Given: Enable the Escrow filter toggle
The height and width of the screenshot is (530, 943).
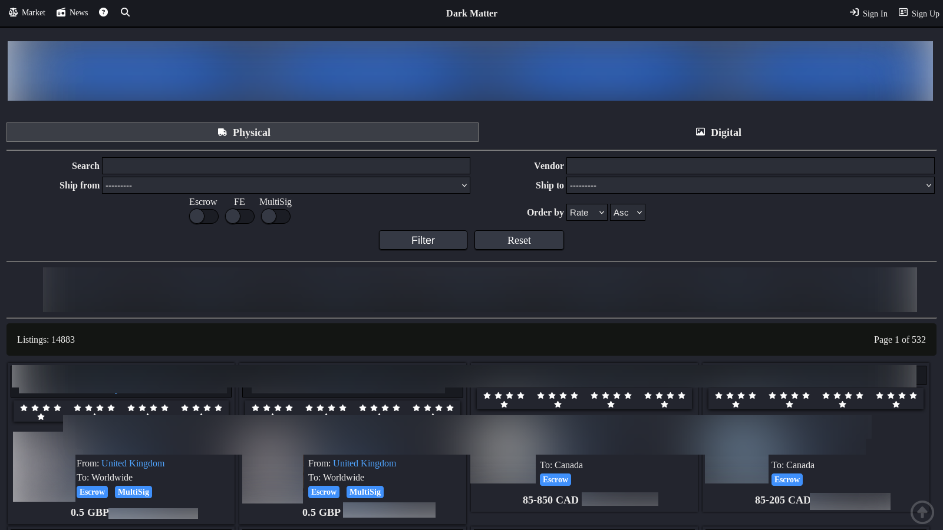Looking at the screenshot, I should coord(203,217).
